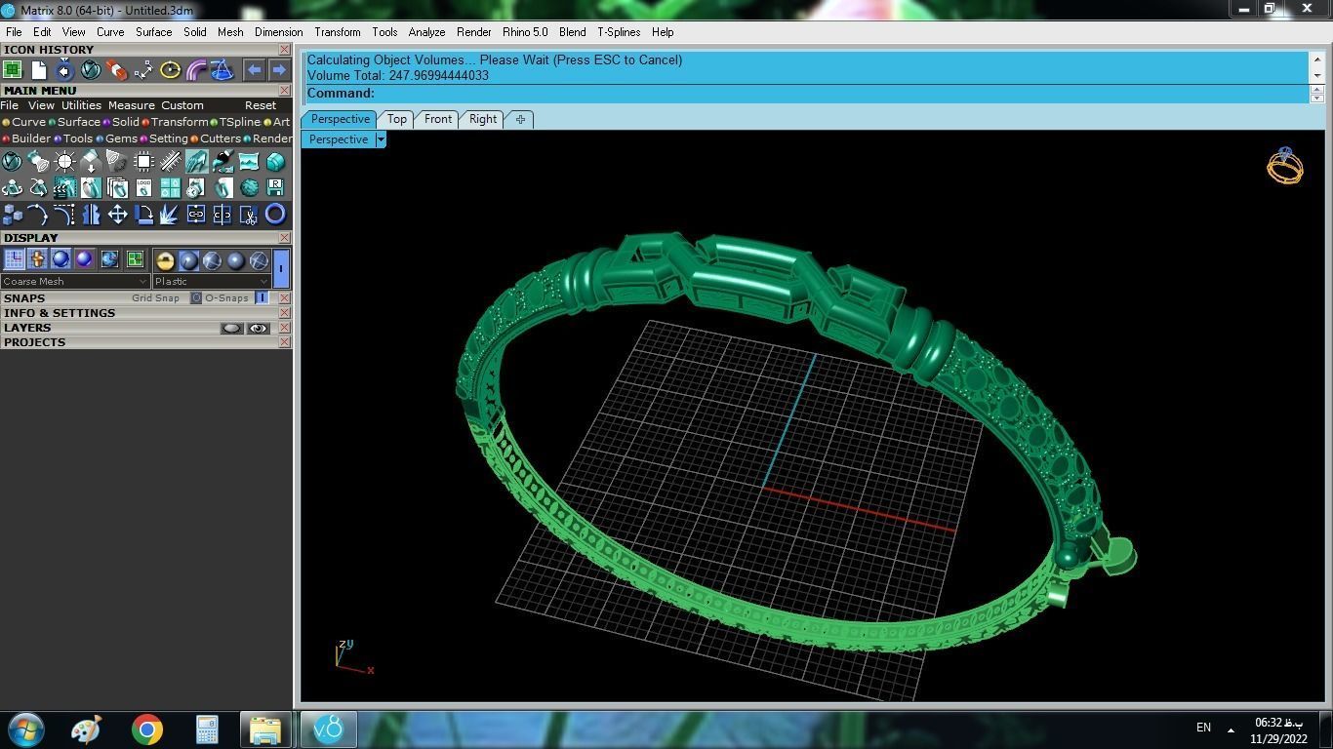Click the green wireframe sphere render icon
The image size is (1333, 749).
249,187
